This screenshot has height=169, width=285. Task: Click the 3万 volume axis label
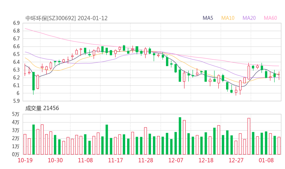[16, 130]
